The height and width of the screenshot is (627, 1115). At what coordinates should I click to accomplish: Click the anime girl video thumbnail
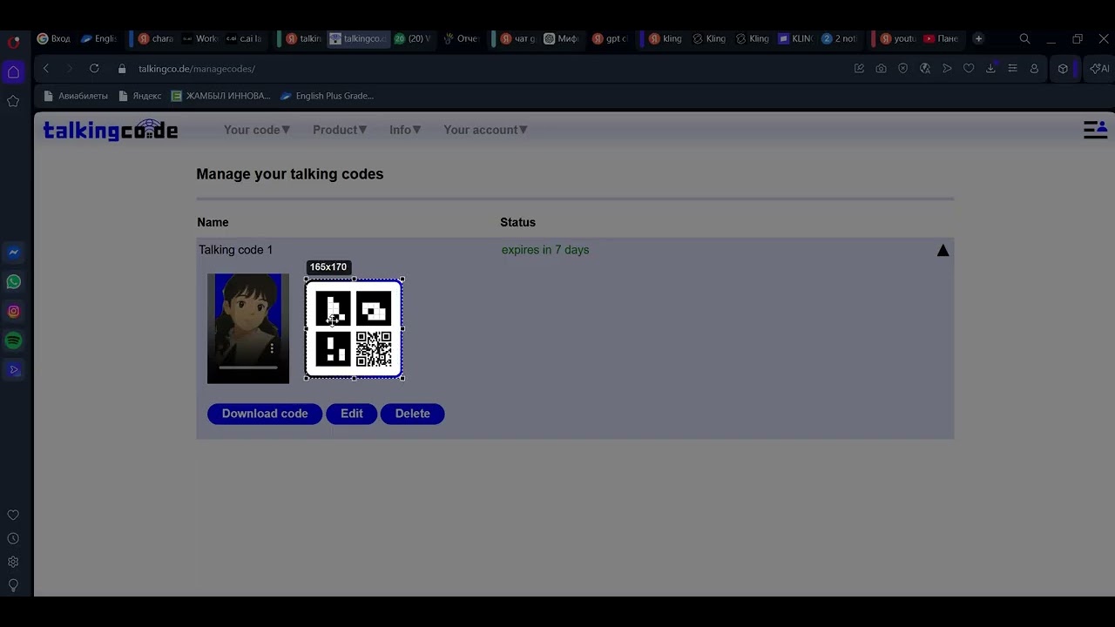(248, 328)
